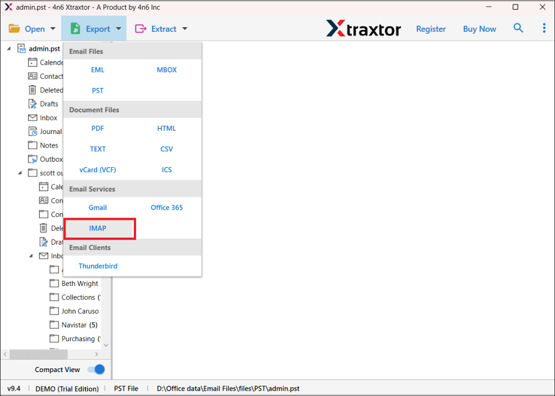Click the Register link
This screenshot has height=396, width=555.
tap(431, 29)
